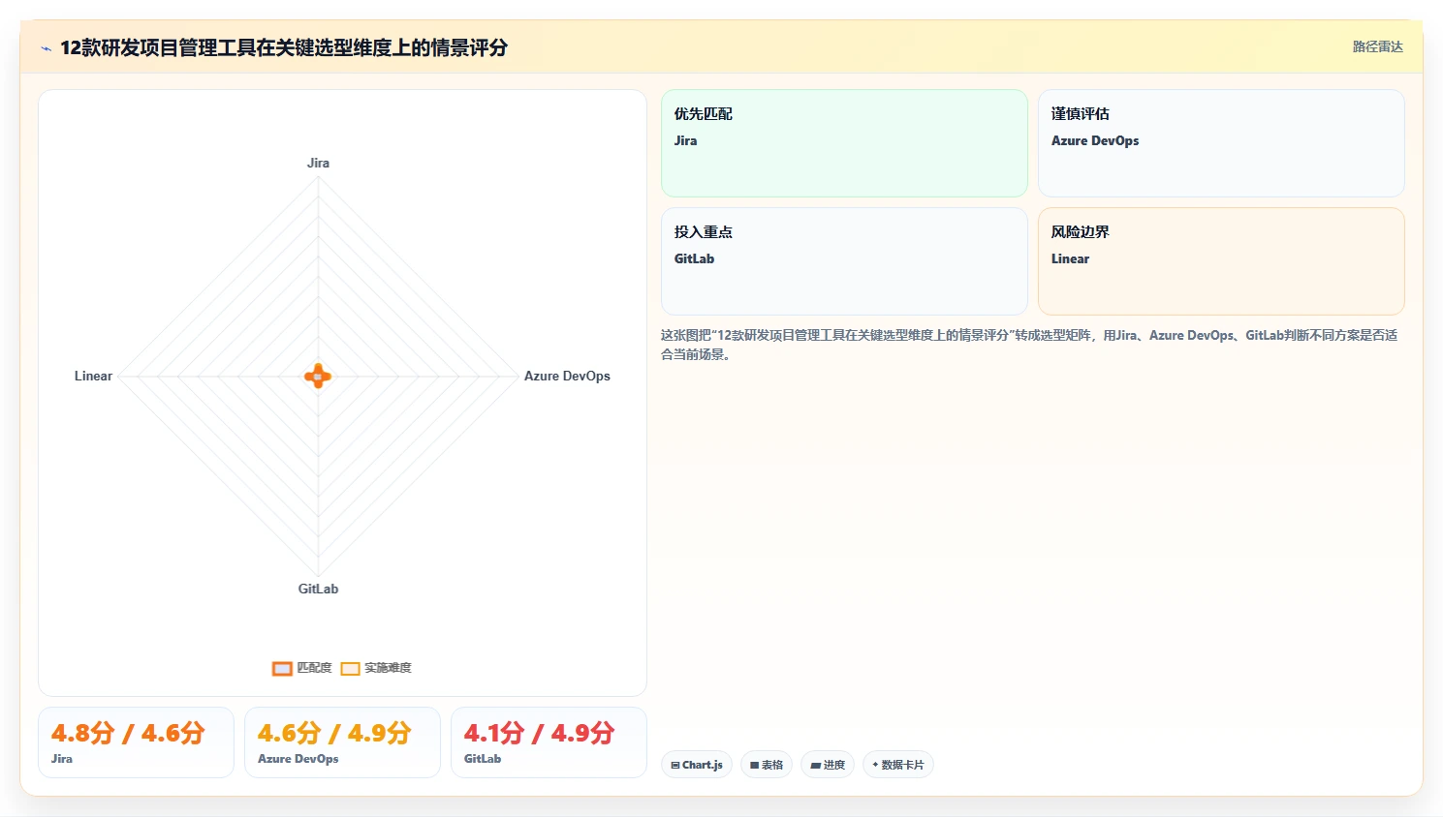Click the Azure DevOps axis label on radar

pyautogui.click(x=567, y=376)
